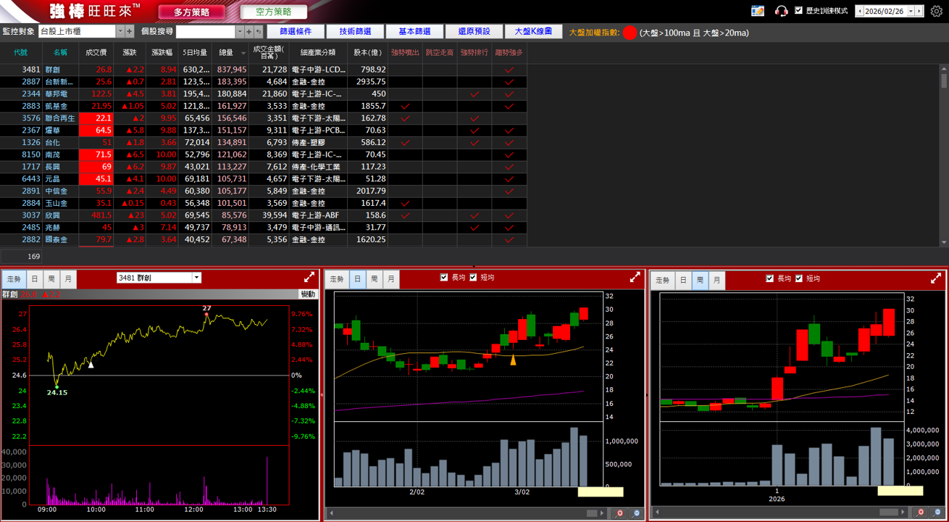Image resolution: width=949 pixels, height=522 pixels.
Task: Zoom out on the daily chart
Action: [637, 513]
